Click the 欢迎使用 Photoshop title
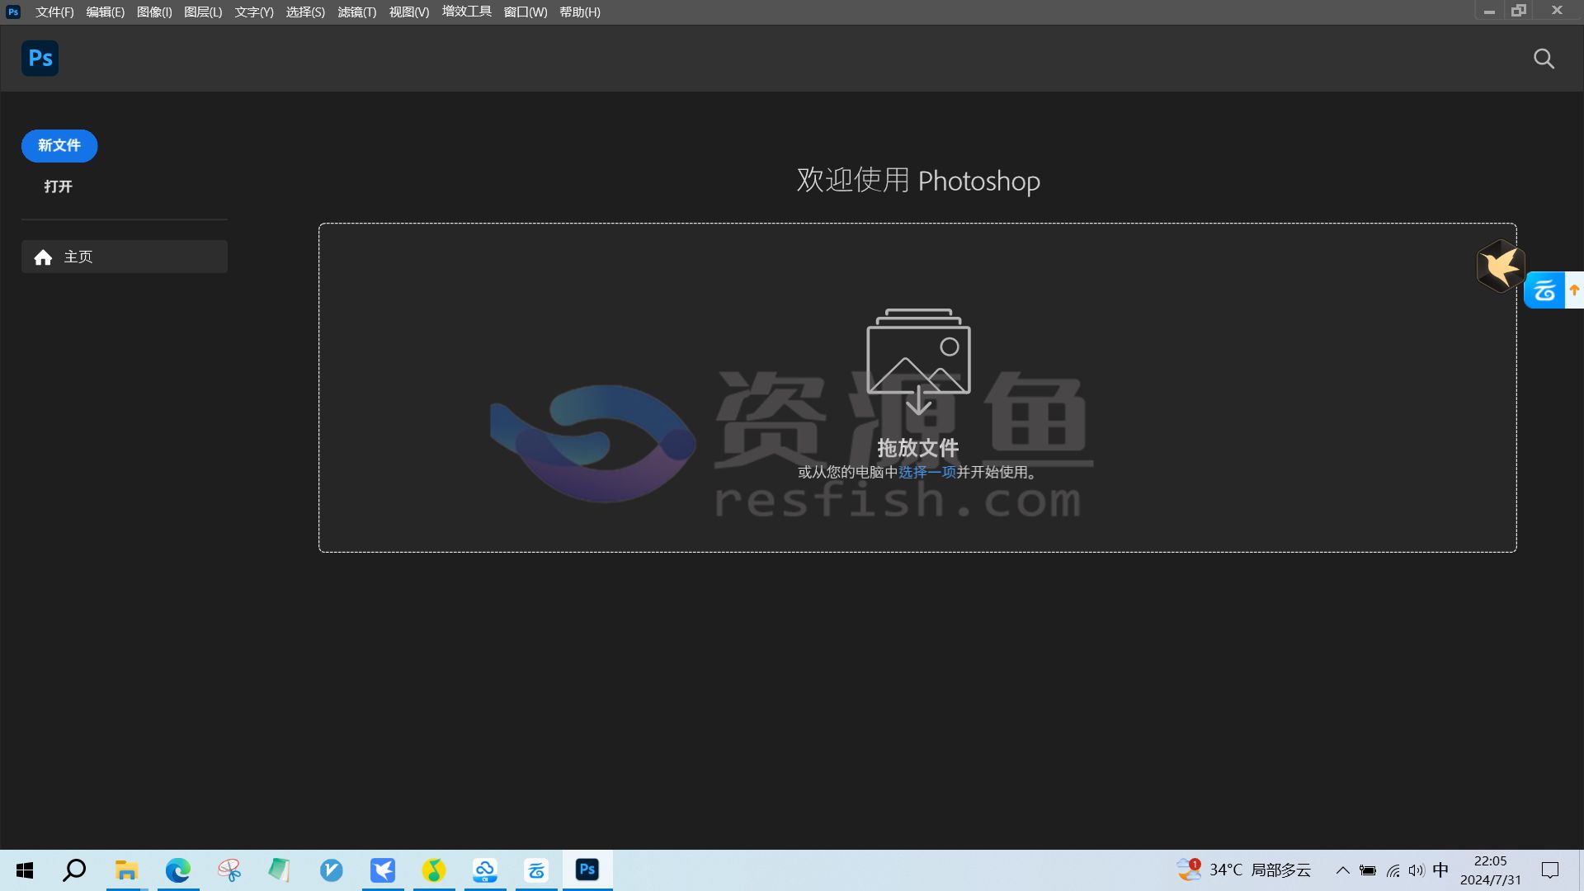The image size is (1584, 891). pos(918,180)
